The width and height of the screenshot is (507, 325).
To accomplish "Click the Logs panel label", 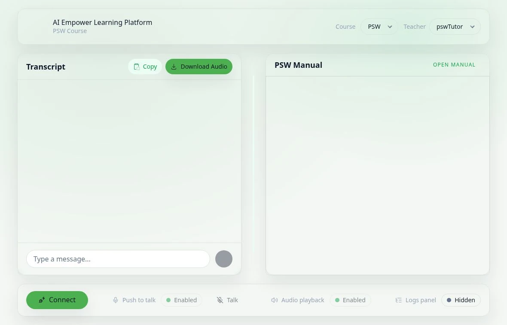I will coord(420,300).
